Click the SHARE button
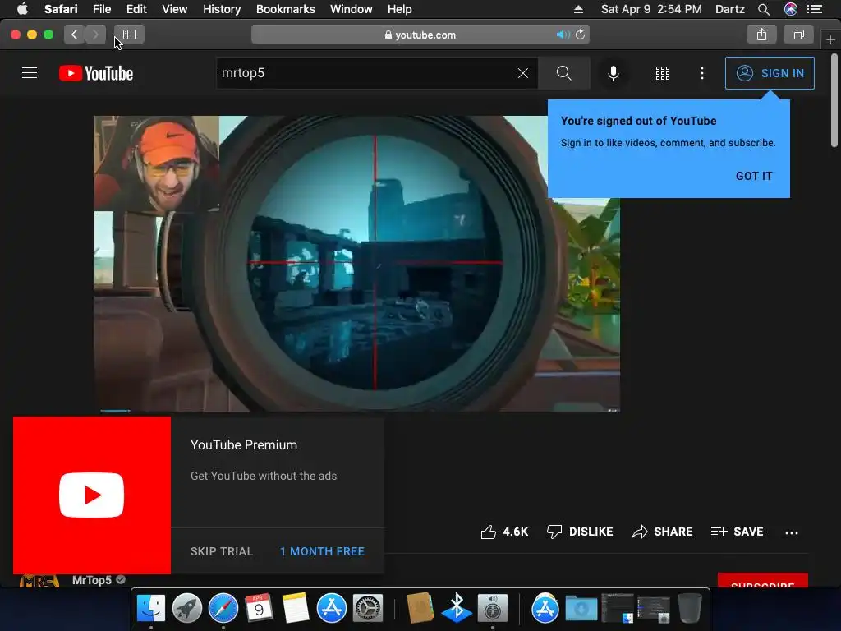The width and height of the screenshot is (841, 631). click(x=662, y=532)
